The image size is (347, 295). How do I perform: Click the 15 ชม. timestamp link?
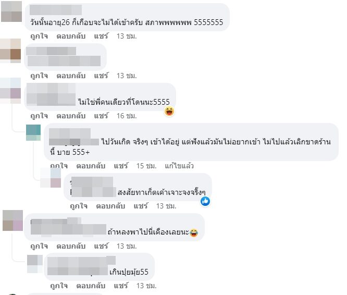tap(146, 166)
